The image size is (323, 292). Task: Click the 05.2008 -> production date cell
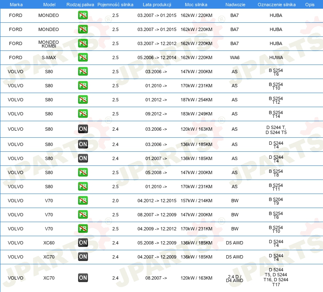pos(156,172)
